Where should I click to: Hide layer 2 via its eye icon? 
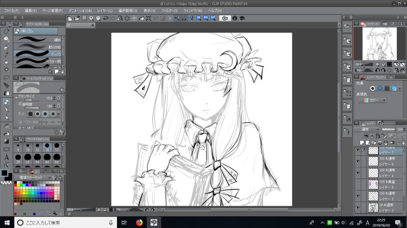358,208
